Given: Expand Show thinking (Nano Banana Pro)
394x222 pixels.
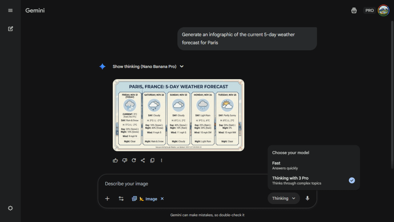Looking at the screenshot, I should click(x=148, y=66).
